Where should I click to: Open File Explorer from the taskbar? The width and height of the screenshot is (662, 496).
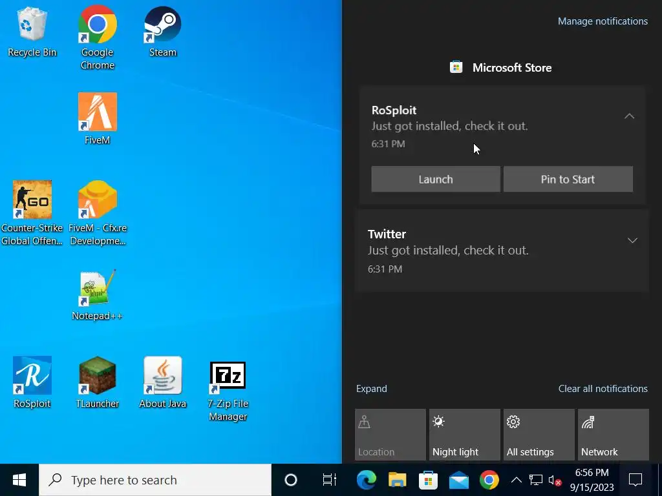398,480
